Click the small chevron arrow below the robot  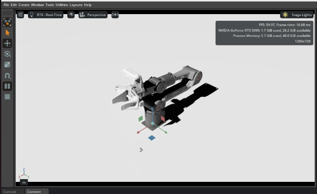141,150
